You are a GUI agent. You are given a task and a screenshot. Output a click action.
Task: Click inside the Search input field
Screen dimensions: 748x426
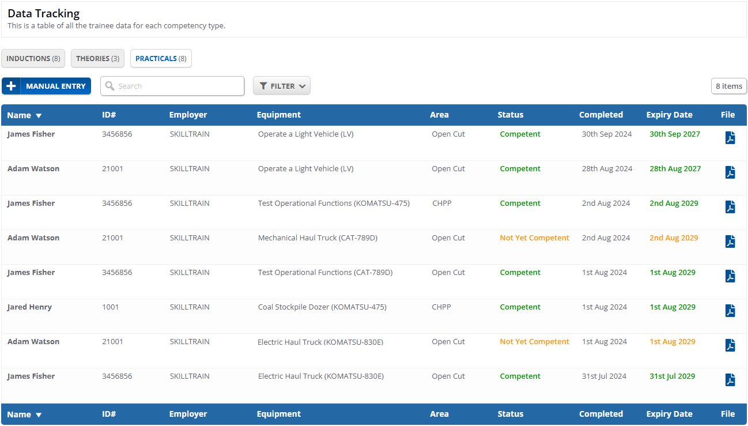tap(173, 85)
